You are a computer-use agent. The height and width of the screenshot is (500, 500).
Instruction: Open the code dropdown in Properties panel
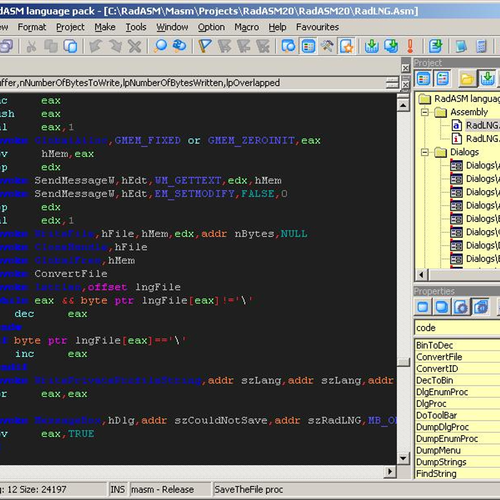tap(456, 328)
